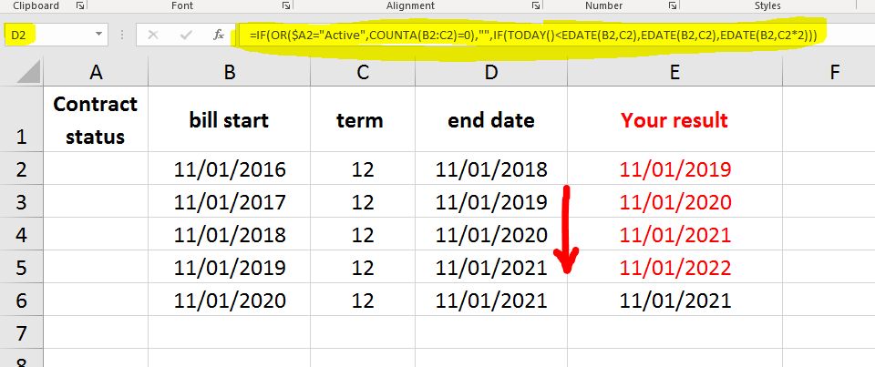Open the Clipboard dialog launcher
The height and width of the screenshot is (367, 875).
click(x=80, y=5)
